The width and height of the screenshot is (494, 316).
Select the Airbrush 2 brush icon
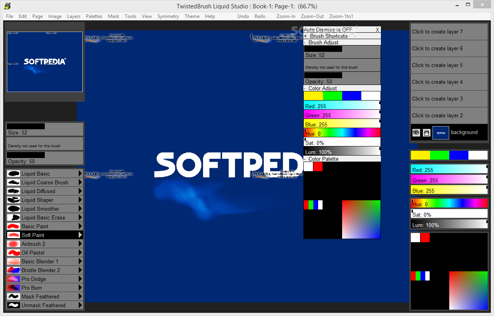(x=14, y=244)
